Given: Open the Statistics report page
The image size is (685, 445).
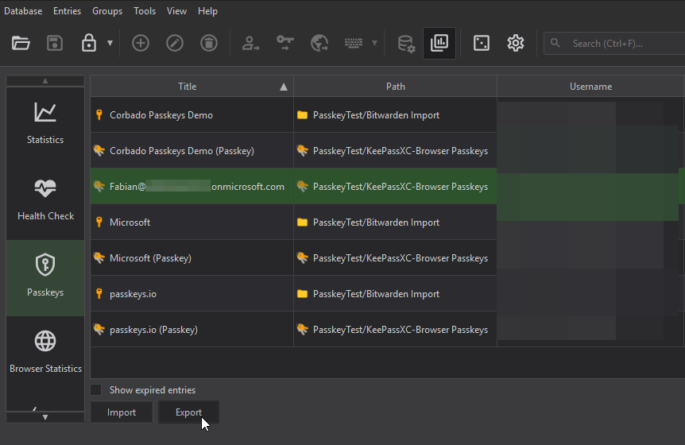Looking at the screenshot, I should tap(45, 125).
